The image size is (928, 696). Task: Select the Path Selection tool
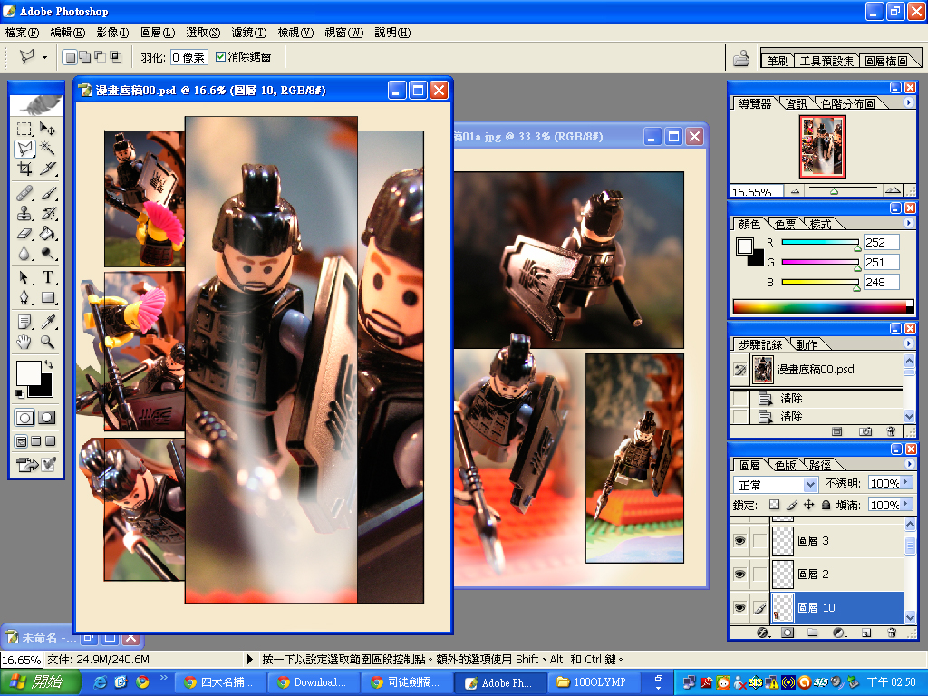tap(24, 277)
